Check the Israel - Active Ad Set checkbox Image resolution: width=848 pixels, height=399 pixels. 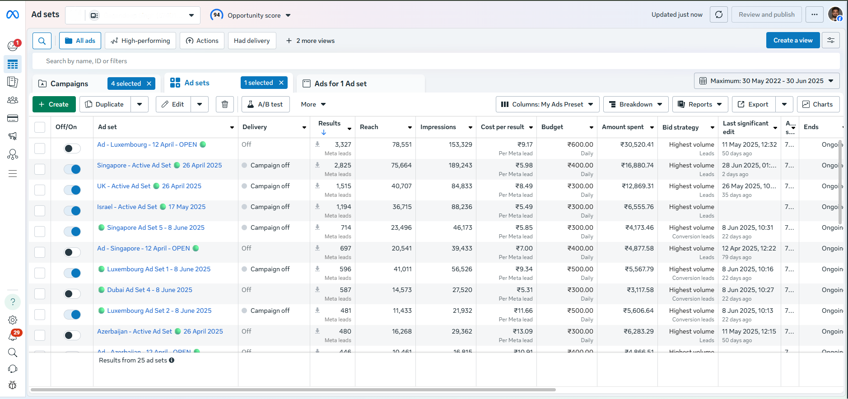click(40, 211)
